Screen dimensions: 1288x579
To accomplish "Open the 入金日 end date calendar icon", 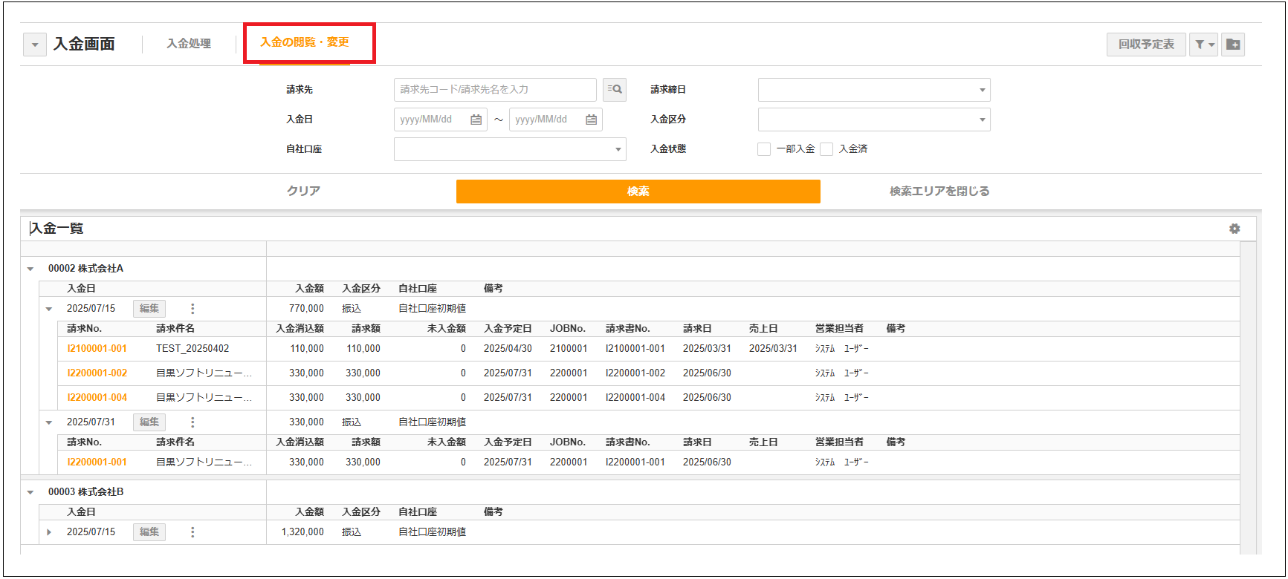I will click(591, 120).
